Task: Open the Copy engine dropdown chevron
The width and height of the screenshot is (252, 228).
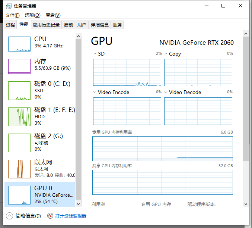Action: coord(166,54)
